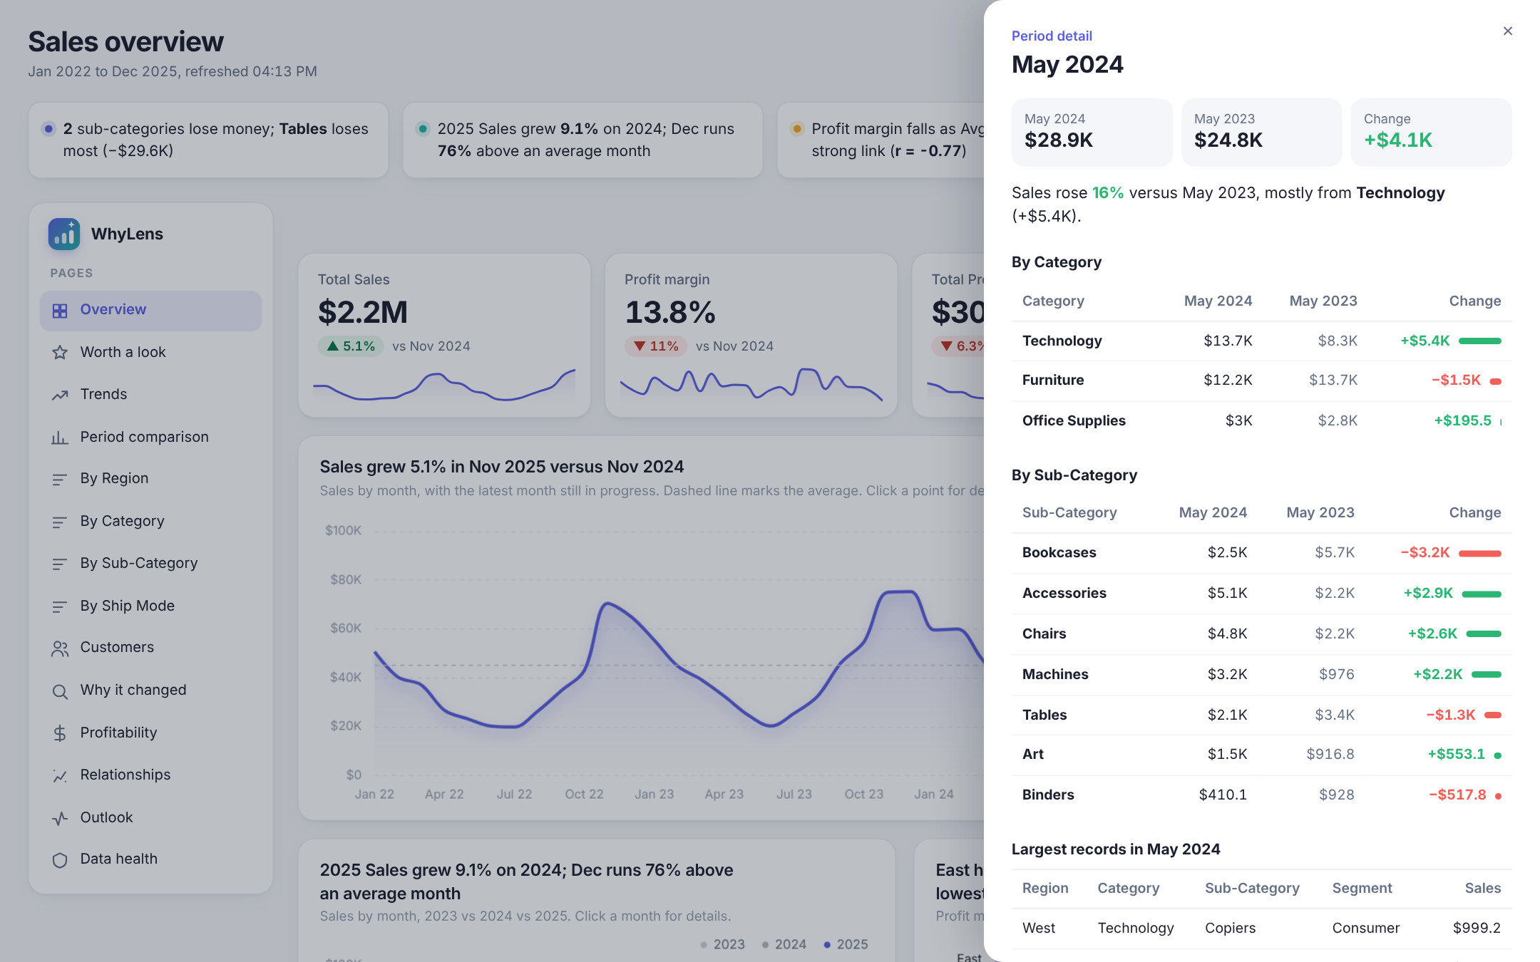
Task: Select the Total Sales KPI card
Action: [x=444, y=335]
